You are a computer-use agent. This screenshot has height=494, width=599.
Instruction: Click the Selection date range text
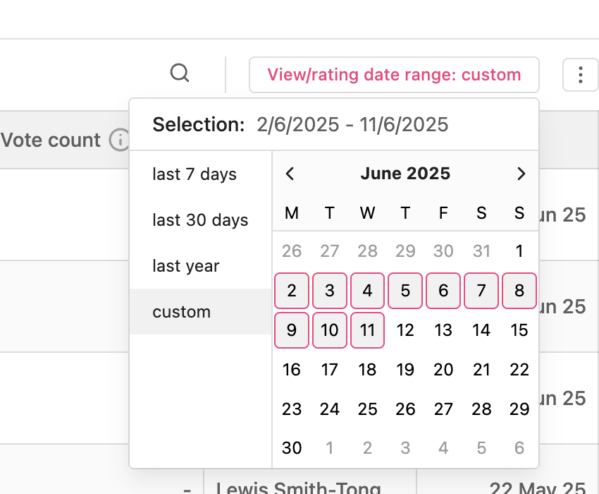click(352, 125)
